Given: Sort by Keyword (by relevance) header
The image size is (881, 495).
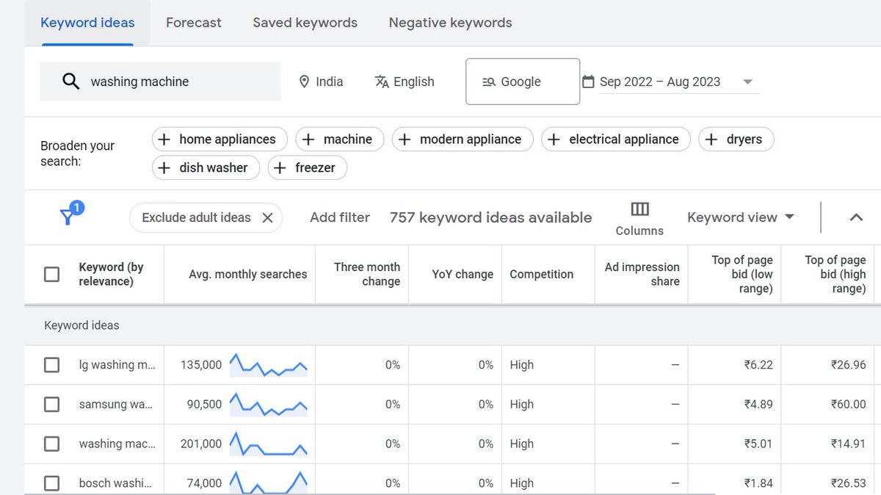Looking at the screenshot, I should pos(111,274).
